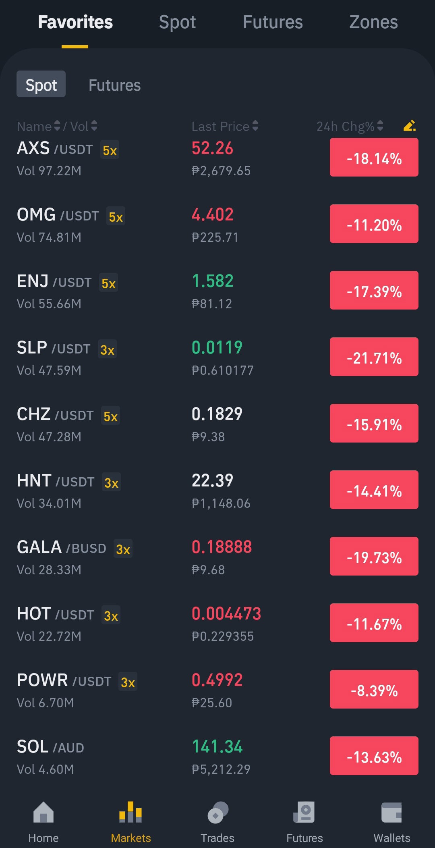Tap the Markets bar chart icon
The height and width of the screenshot is (848, 435).
point(130,812)
